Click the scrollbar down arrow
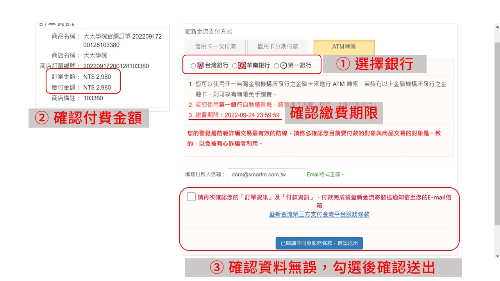The image size is (500, 281). click(497, 256)
